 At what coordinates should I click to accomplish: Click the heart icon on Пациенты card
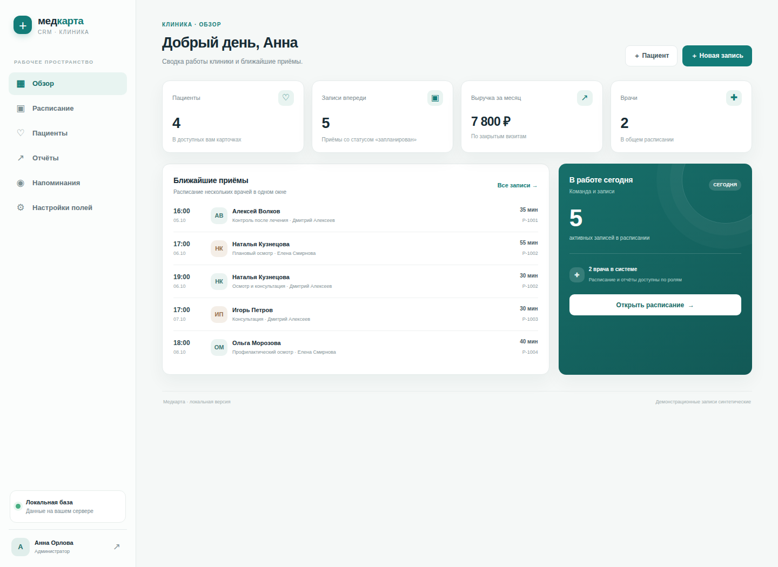(x=286, y=98)
